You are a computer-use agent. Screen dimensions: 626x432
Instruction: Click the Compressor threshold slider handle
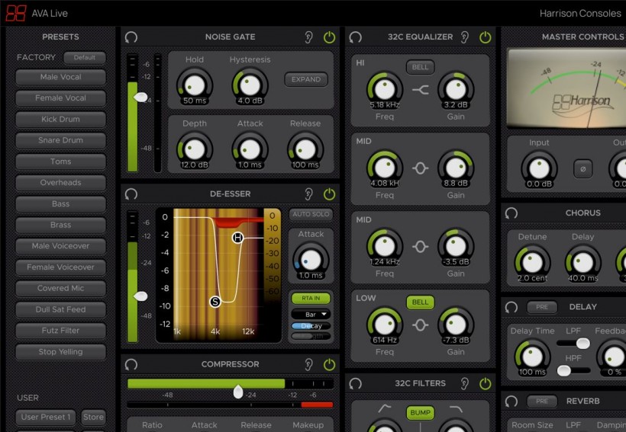pos(238,392)
